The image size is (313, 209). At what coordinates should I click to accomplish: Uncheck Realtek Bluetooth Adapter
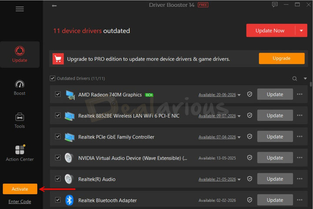(x=58, y=199)
